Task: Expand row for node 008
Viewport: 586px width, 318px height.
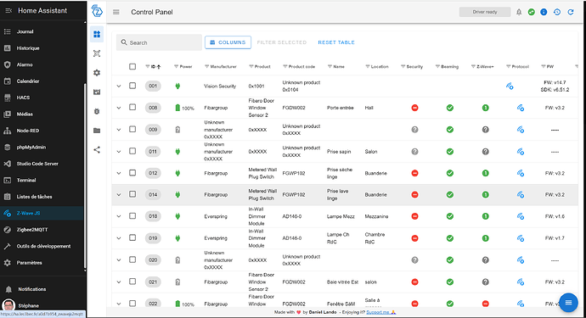Action: (x=118, y=108)
